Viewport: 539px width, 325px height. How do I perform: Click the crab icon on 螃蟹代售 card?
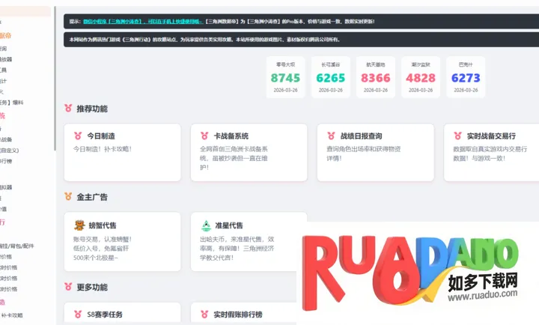point(79,225)
